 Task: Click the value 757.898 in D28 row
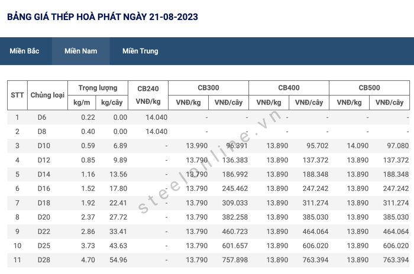click(235, 260)
